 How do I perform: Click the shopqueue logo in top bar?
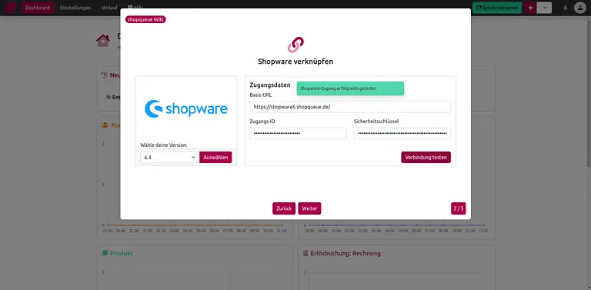pos(11,8)
